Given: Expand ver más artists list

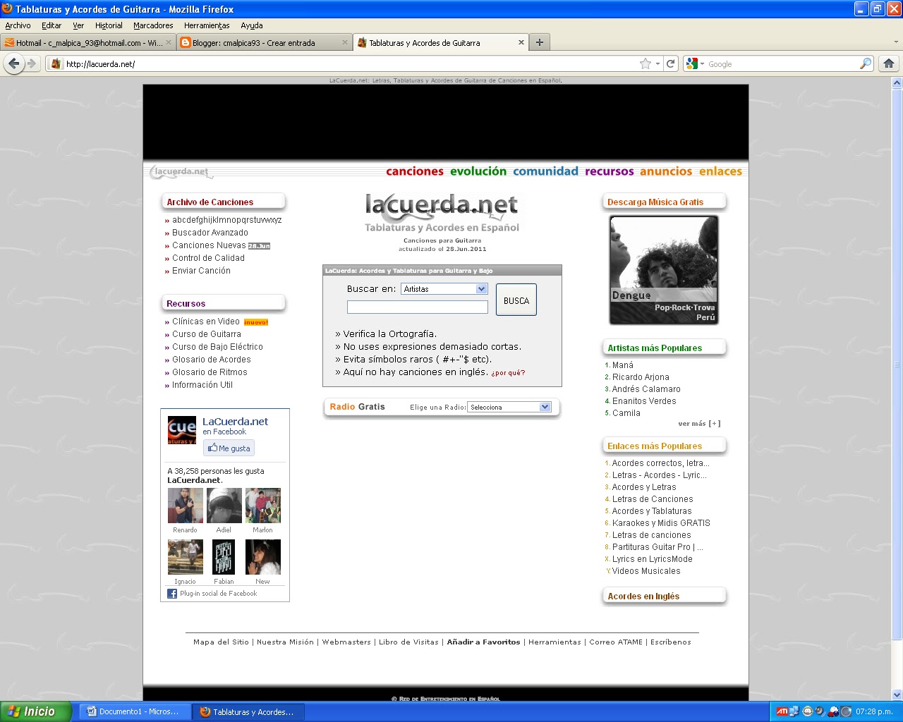Looking at the screenshot, I should [699, 424].
